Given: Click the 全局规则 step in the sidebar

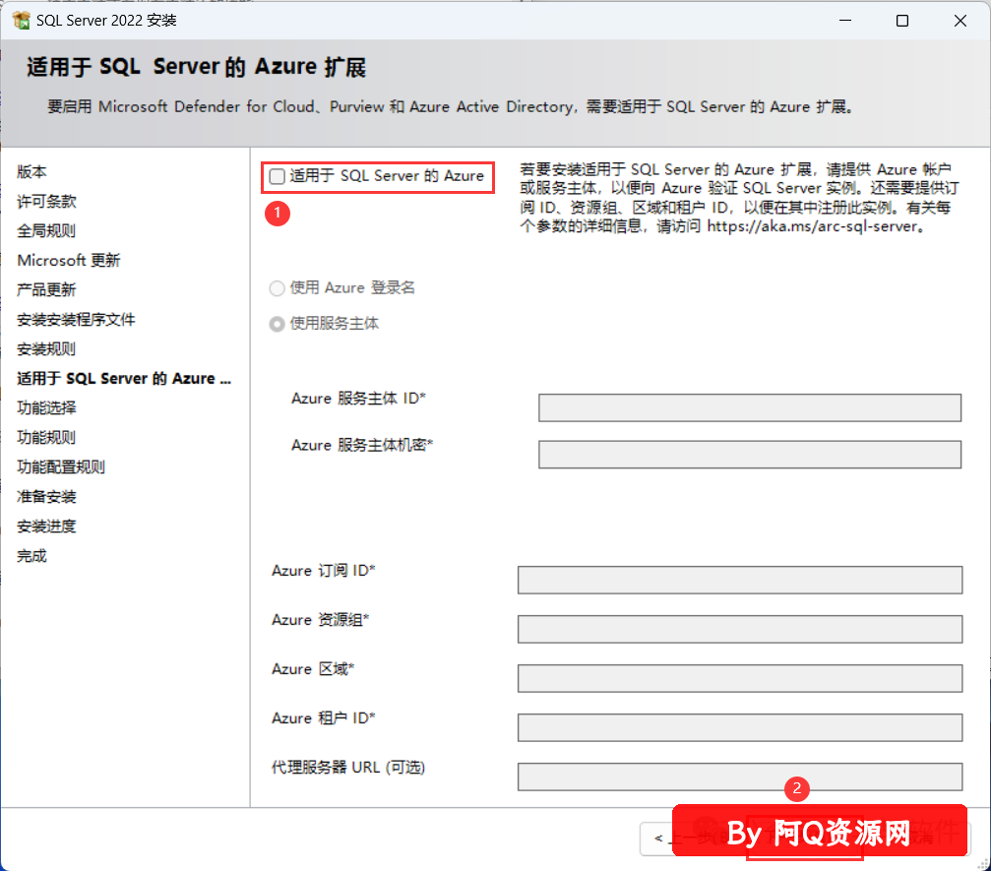Looking at the screenshot, I should pos(47,230).
